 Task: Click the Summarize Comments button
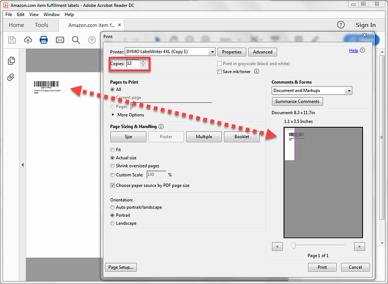(x=298, y=102)
